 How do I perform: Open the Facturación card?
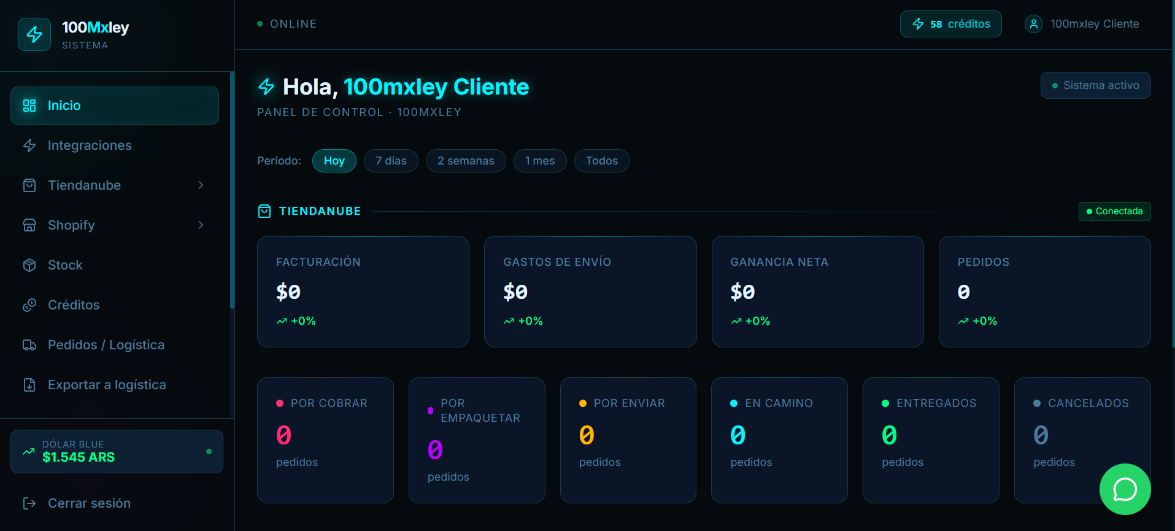pyautogui.click(x=363, y=292)
